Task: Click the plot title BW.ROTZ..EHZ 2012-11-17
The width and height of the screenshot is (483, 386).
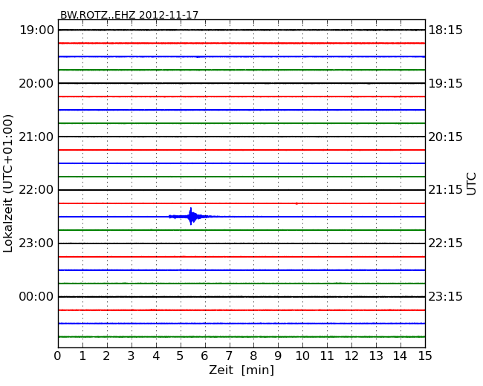Action: pos(129,15)
